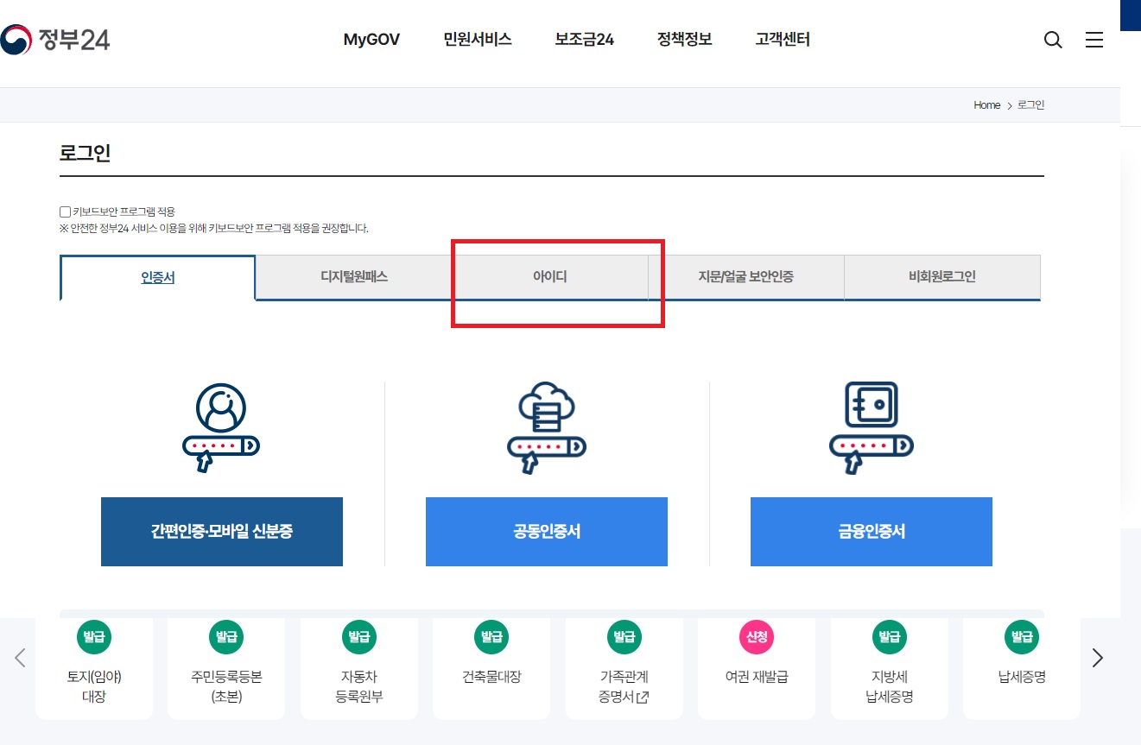This screenshot has height=745, width=1141.
Task: Open the 정책정보 menu
Action: coord(685,40)
